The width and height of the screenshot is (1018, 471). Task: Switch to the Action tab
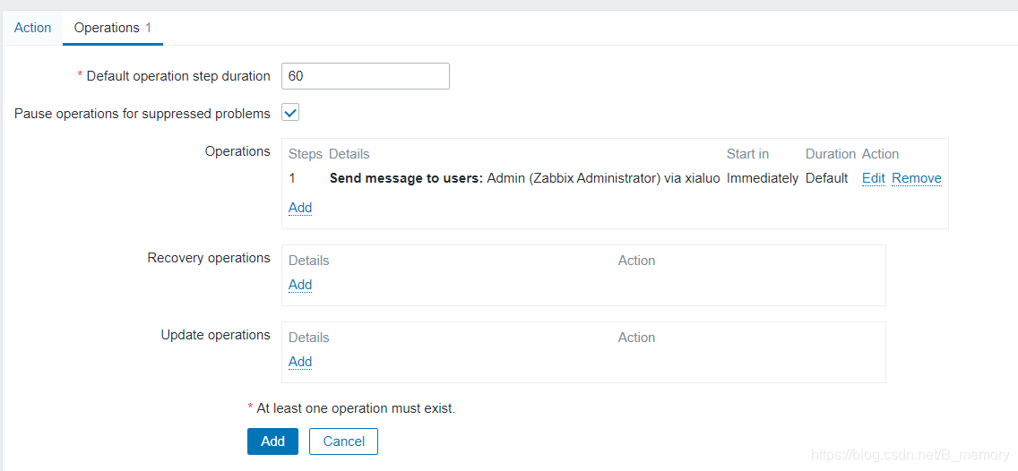pyautogui.click(x=33, y=28)
